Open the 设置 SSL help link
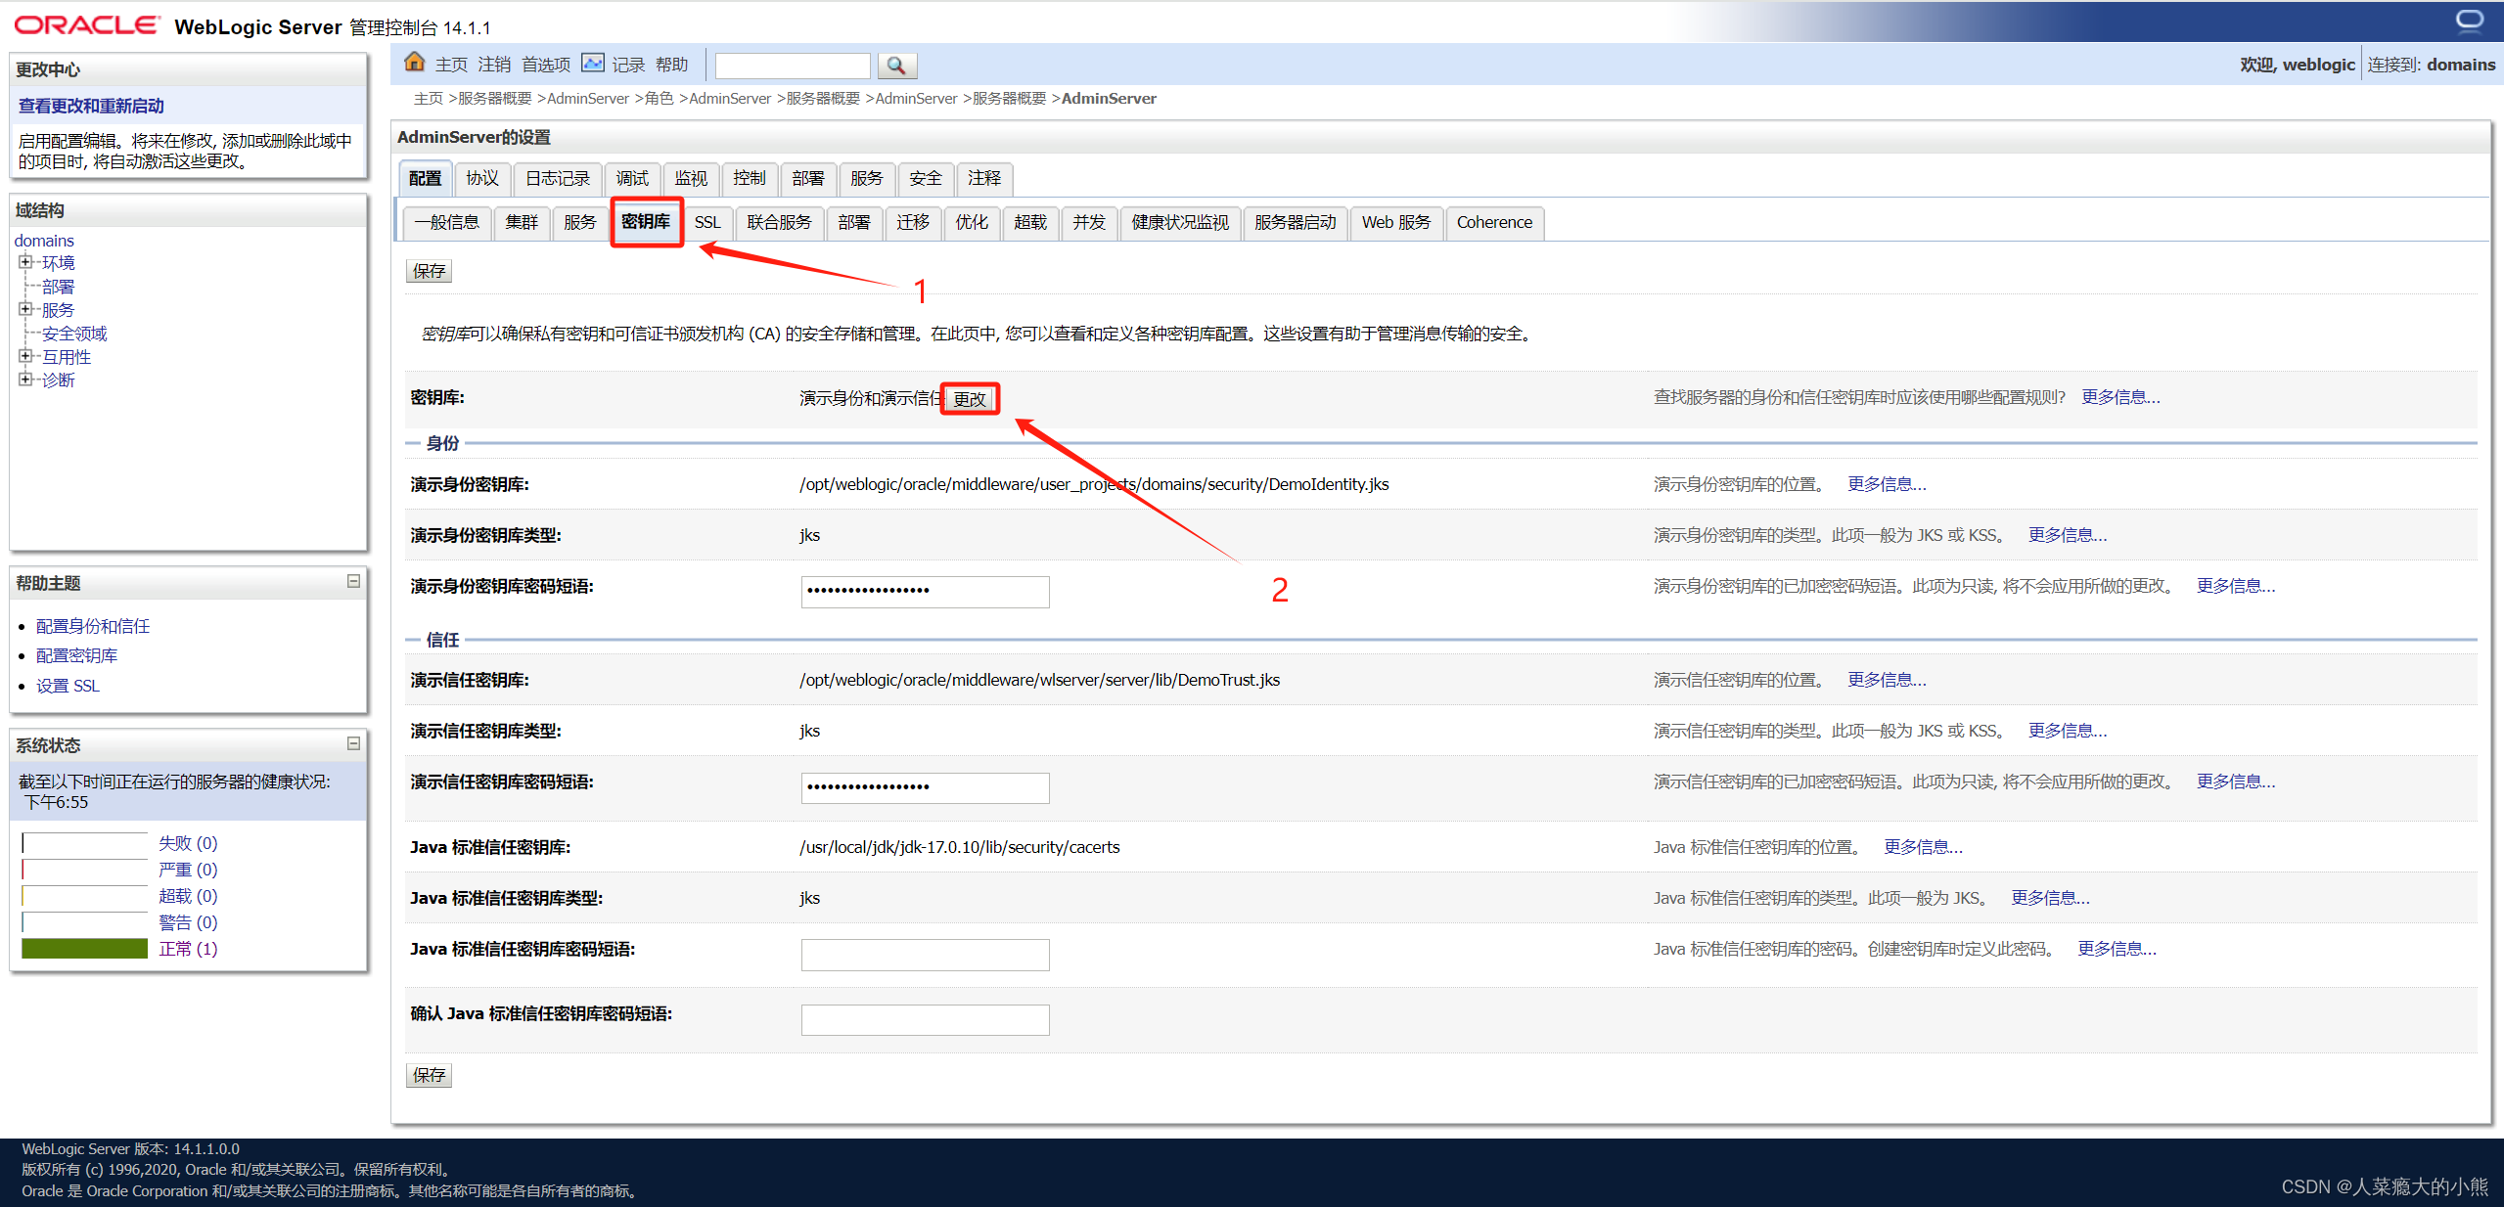Image resolution: width=2504 pixels, height=1207 pixels. (68, 685)
